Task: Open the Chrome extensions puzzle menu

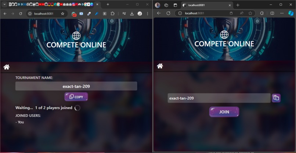Action: click(112, 14)
